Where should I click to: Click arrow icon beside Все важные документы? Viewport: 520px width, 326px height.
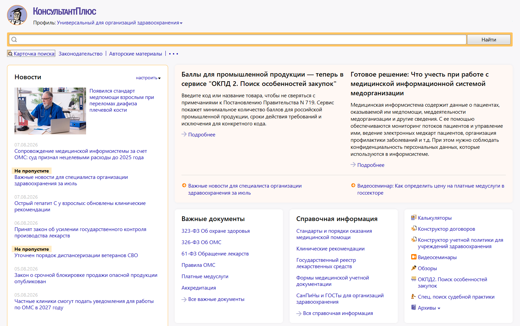pyautogui.click(x=184, y=299)
